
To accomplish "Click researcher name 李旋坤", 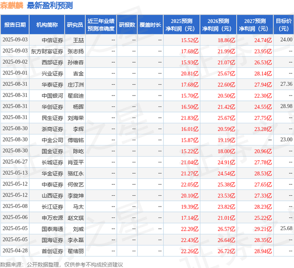I will point(76,196).
